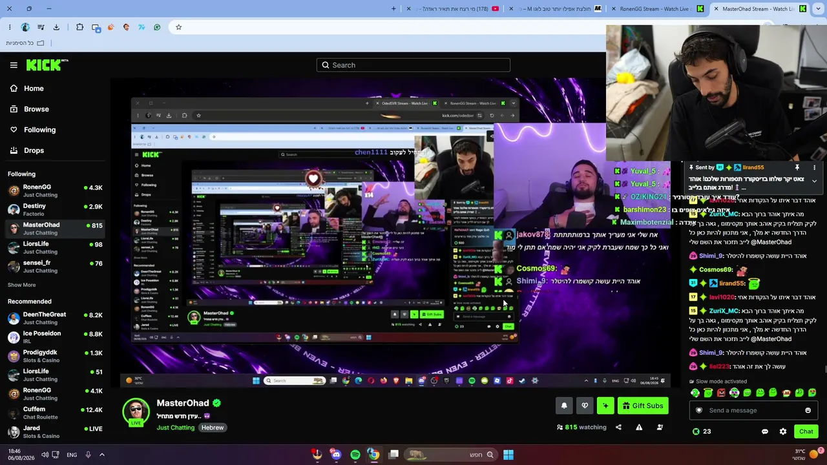
Task: Open the emoji picker in chat input
Action: 808,410
